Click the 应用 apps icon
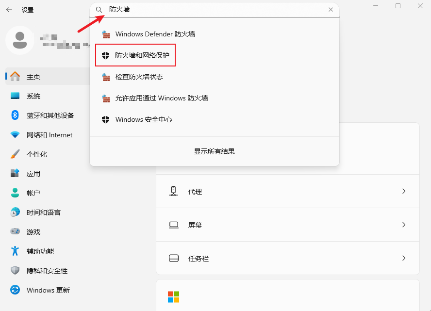This screenshot has height=311, width=431. pos(15,173)
